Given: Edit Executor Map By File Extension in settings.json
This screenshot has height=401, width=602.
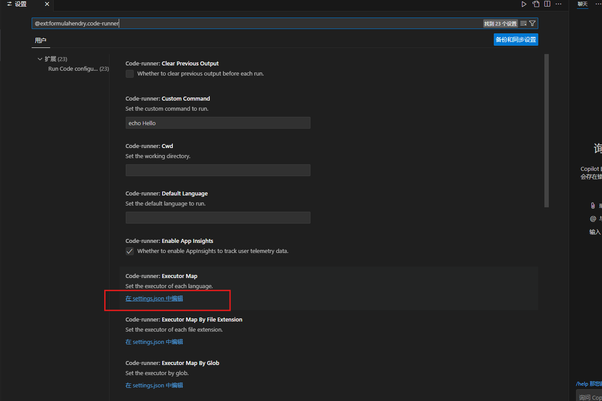Looking at the screenshot, I should (x=154, y=342).
